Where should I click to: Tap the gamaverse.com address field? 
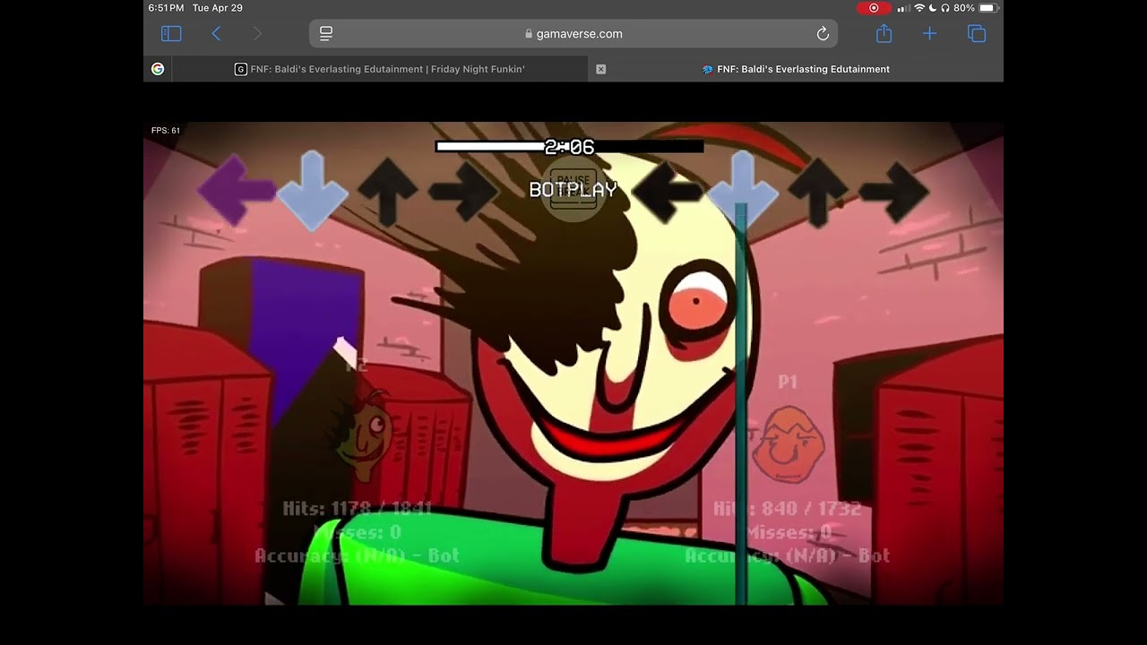[x=573, y=34]
